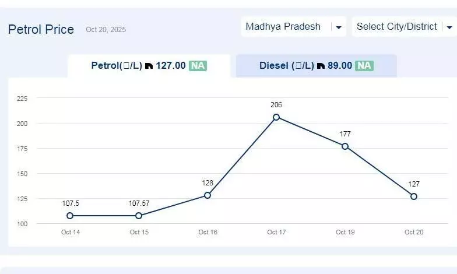Select the Oct 15 data point marker
This screenshot has height=274, width=457.
point(139,216)
